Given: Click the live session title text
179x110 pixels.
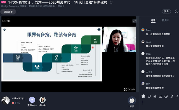Looking at the screenshot, I should point(58,2).
